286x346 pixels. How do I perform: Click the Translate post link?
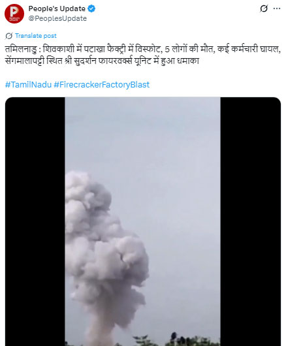coord(36,36)
